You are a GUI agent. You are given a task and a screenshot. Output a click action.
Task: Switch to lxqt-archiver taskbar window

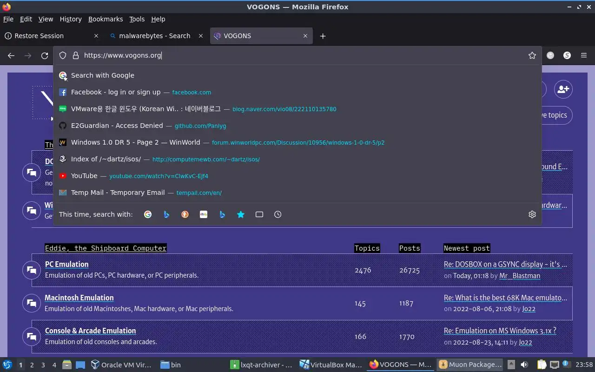coord(262,365)
